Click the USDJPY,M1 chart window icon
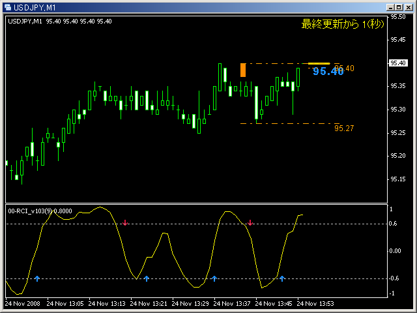Viewport: 417px width, 313px height. [8, 7]
